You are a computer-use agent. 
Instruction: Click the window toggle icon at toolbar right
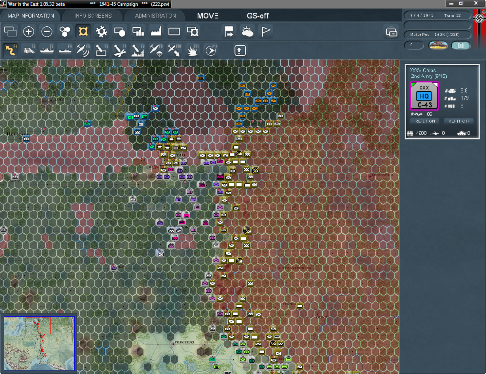(x=392, y=32)
